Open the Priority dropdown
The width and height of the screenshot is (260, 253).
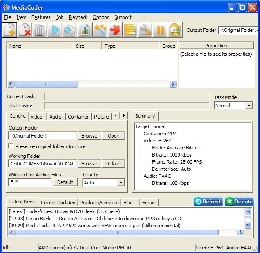[121, 183]
